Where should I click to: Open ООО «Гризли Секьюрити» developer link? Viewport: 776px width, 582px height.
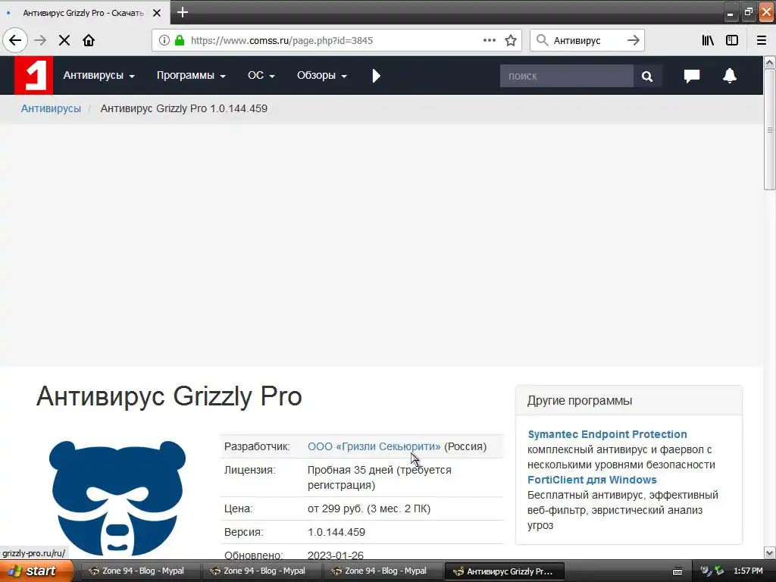click(x=374, y=446)
